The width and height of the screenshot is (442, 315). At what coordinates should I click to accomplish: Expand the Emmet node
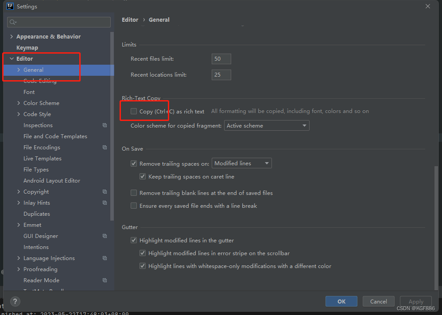19,225
